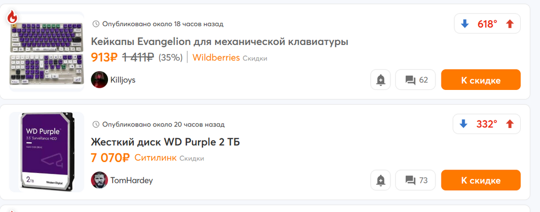Open the 62 comments on keycaps deal
Image resolution: width=540 pixels, height=212 pixels.
[x=416, y=80]
